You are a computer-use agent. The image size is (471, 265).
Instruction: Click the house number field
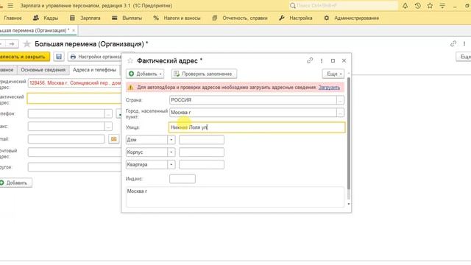pyautogui.click(x=202, y=140)
